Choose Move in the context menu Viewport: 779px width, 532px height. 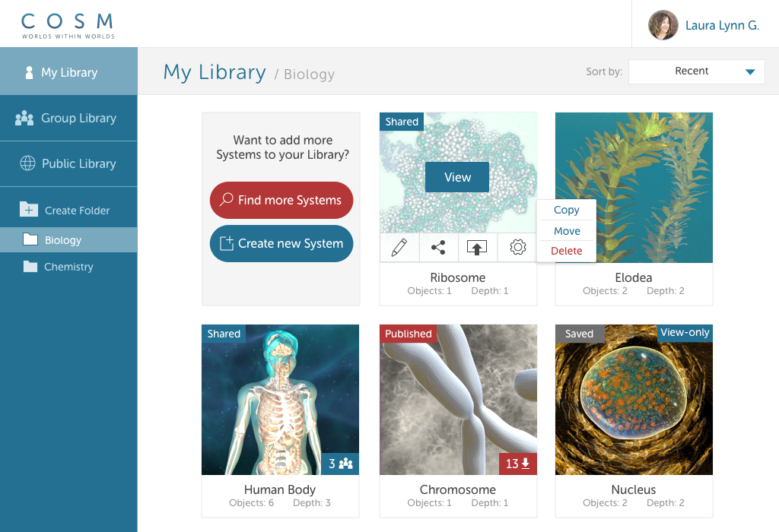[x=567, y=231]
